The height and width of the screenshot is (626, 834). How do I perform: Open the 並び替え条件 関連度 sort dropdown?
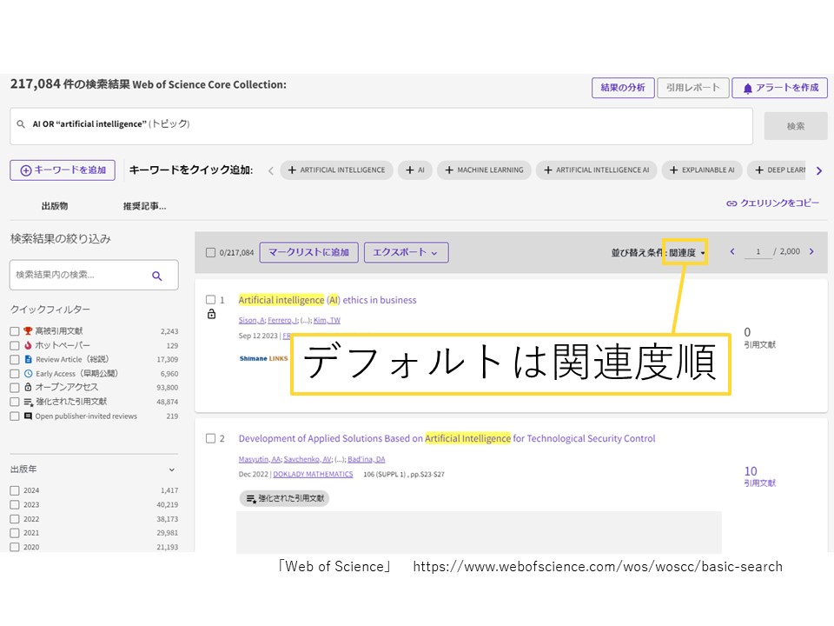[685, 252]
